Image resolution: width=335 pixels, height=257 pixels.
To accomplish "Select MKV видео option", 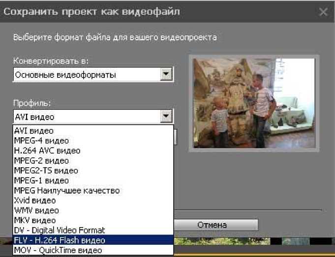I will tap(93, 220).
